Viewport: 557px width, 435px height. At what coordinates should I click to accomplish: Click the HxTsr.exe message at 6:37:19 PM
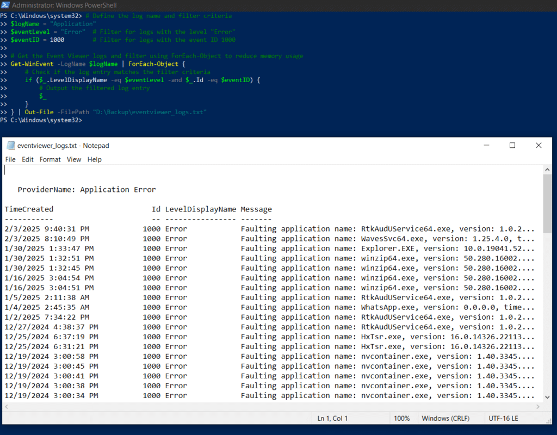pyautogui.click(x=387, y=337)
